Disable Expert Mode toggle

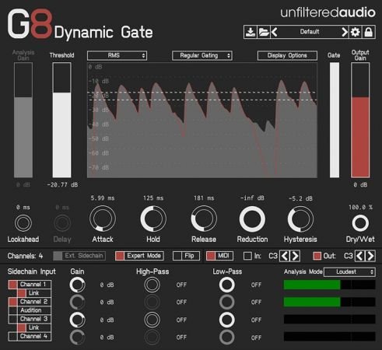click(139, 256)
